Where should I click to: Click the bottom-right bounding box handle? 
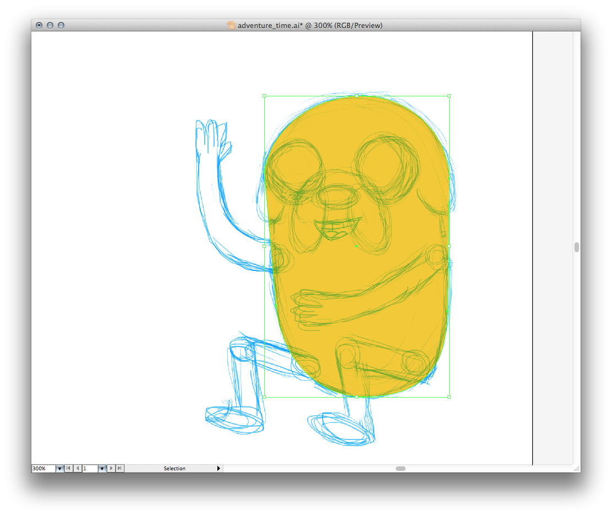point(449,396)
